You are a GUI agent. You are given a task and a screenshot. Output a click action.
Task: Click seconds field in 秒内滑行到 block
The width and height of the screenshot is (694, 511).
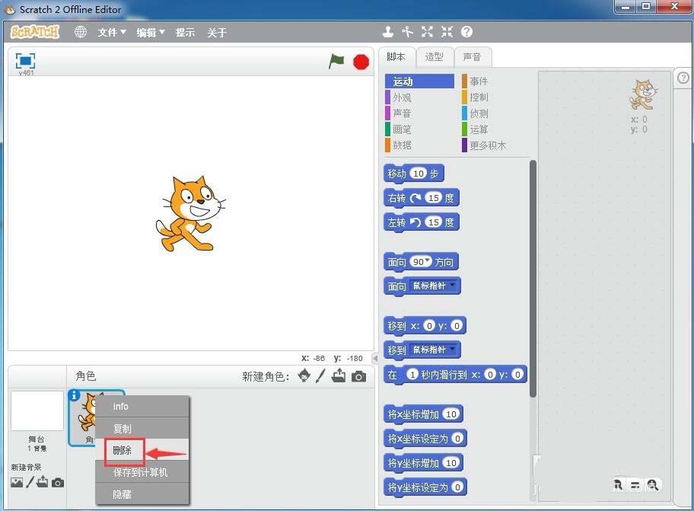point(412,375)
